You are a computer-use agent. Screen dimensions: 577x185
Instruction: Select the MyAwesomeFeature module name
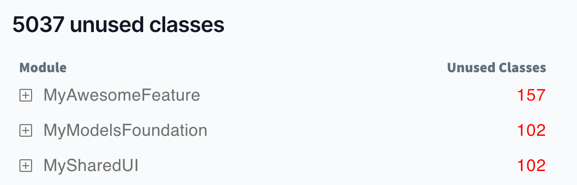121,95
